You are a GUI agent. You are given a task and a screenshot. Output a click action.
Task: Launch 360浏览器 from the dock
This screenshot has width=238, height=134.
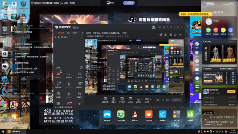tap(121, 116)
